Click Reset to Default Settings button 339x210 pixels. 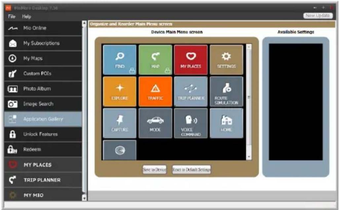(x=191, y=170)
